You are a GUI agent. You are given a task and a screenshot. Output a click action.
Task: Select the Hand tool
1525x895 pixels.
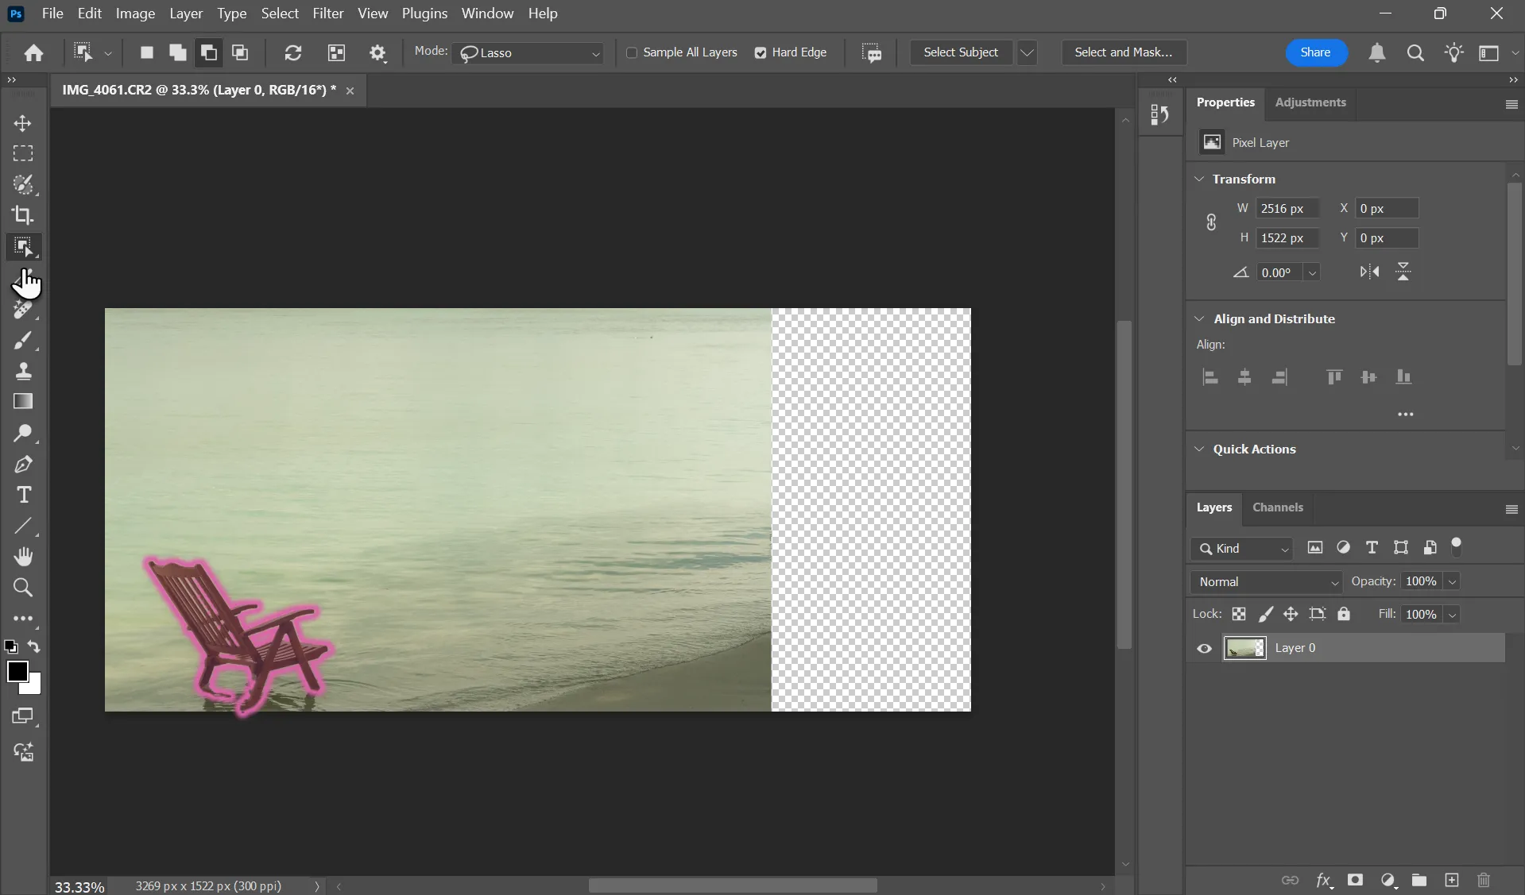(23, 556)
